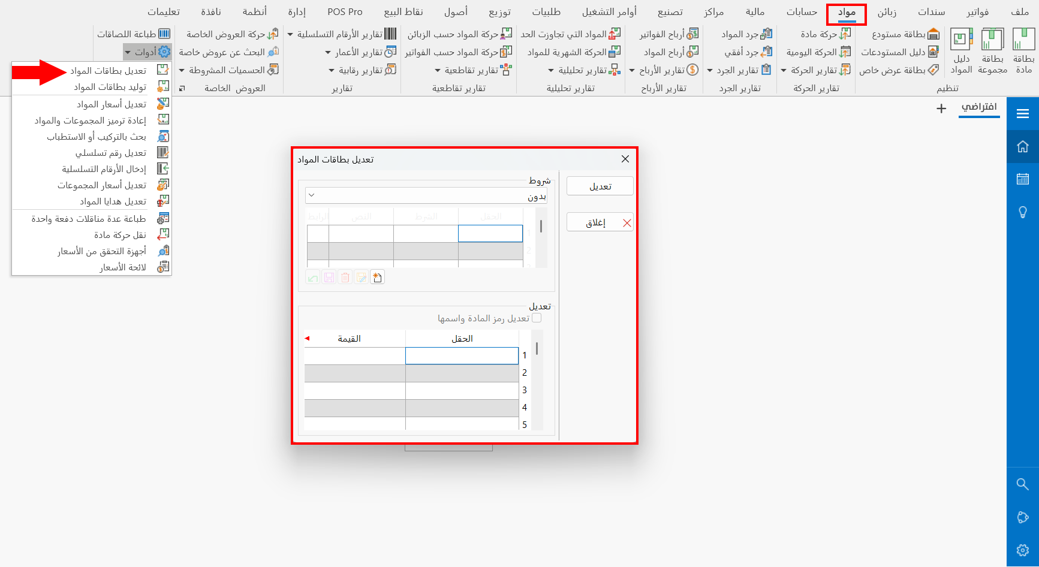
Task: Switch to the زبائن ribbon tab
Action: click(x=886, y=11)
